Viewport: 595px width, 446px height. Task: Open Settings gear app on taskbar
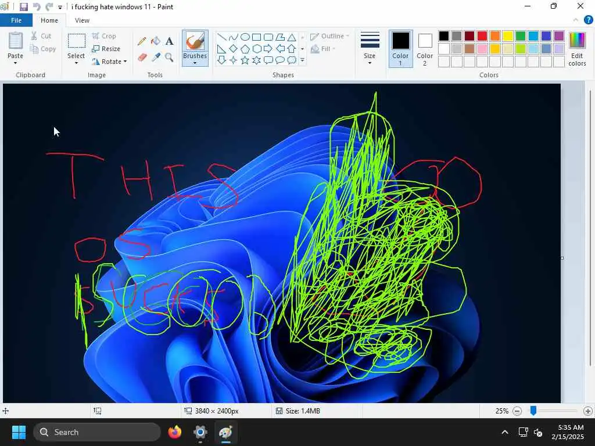200,432
